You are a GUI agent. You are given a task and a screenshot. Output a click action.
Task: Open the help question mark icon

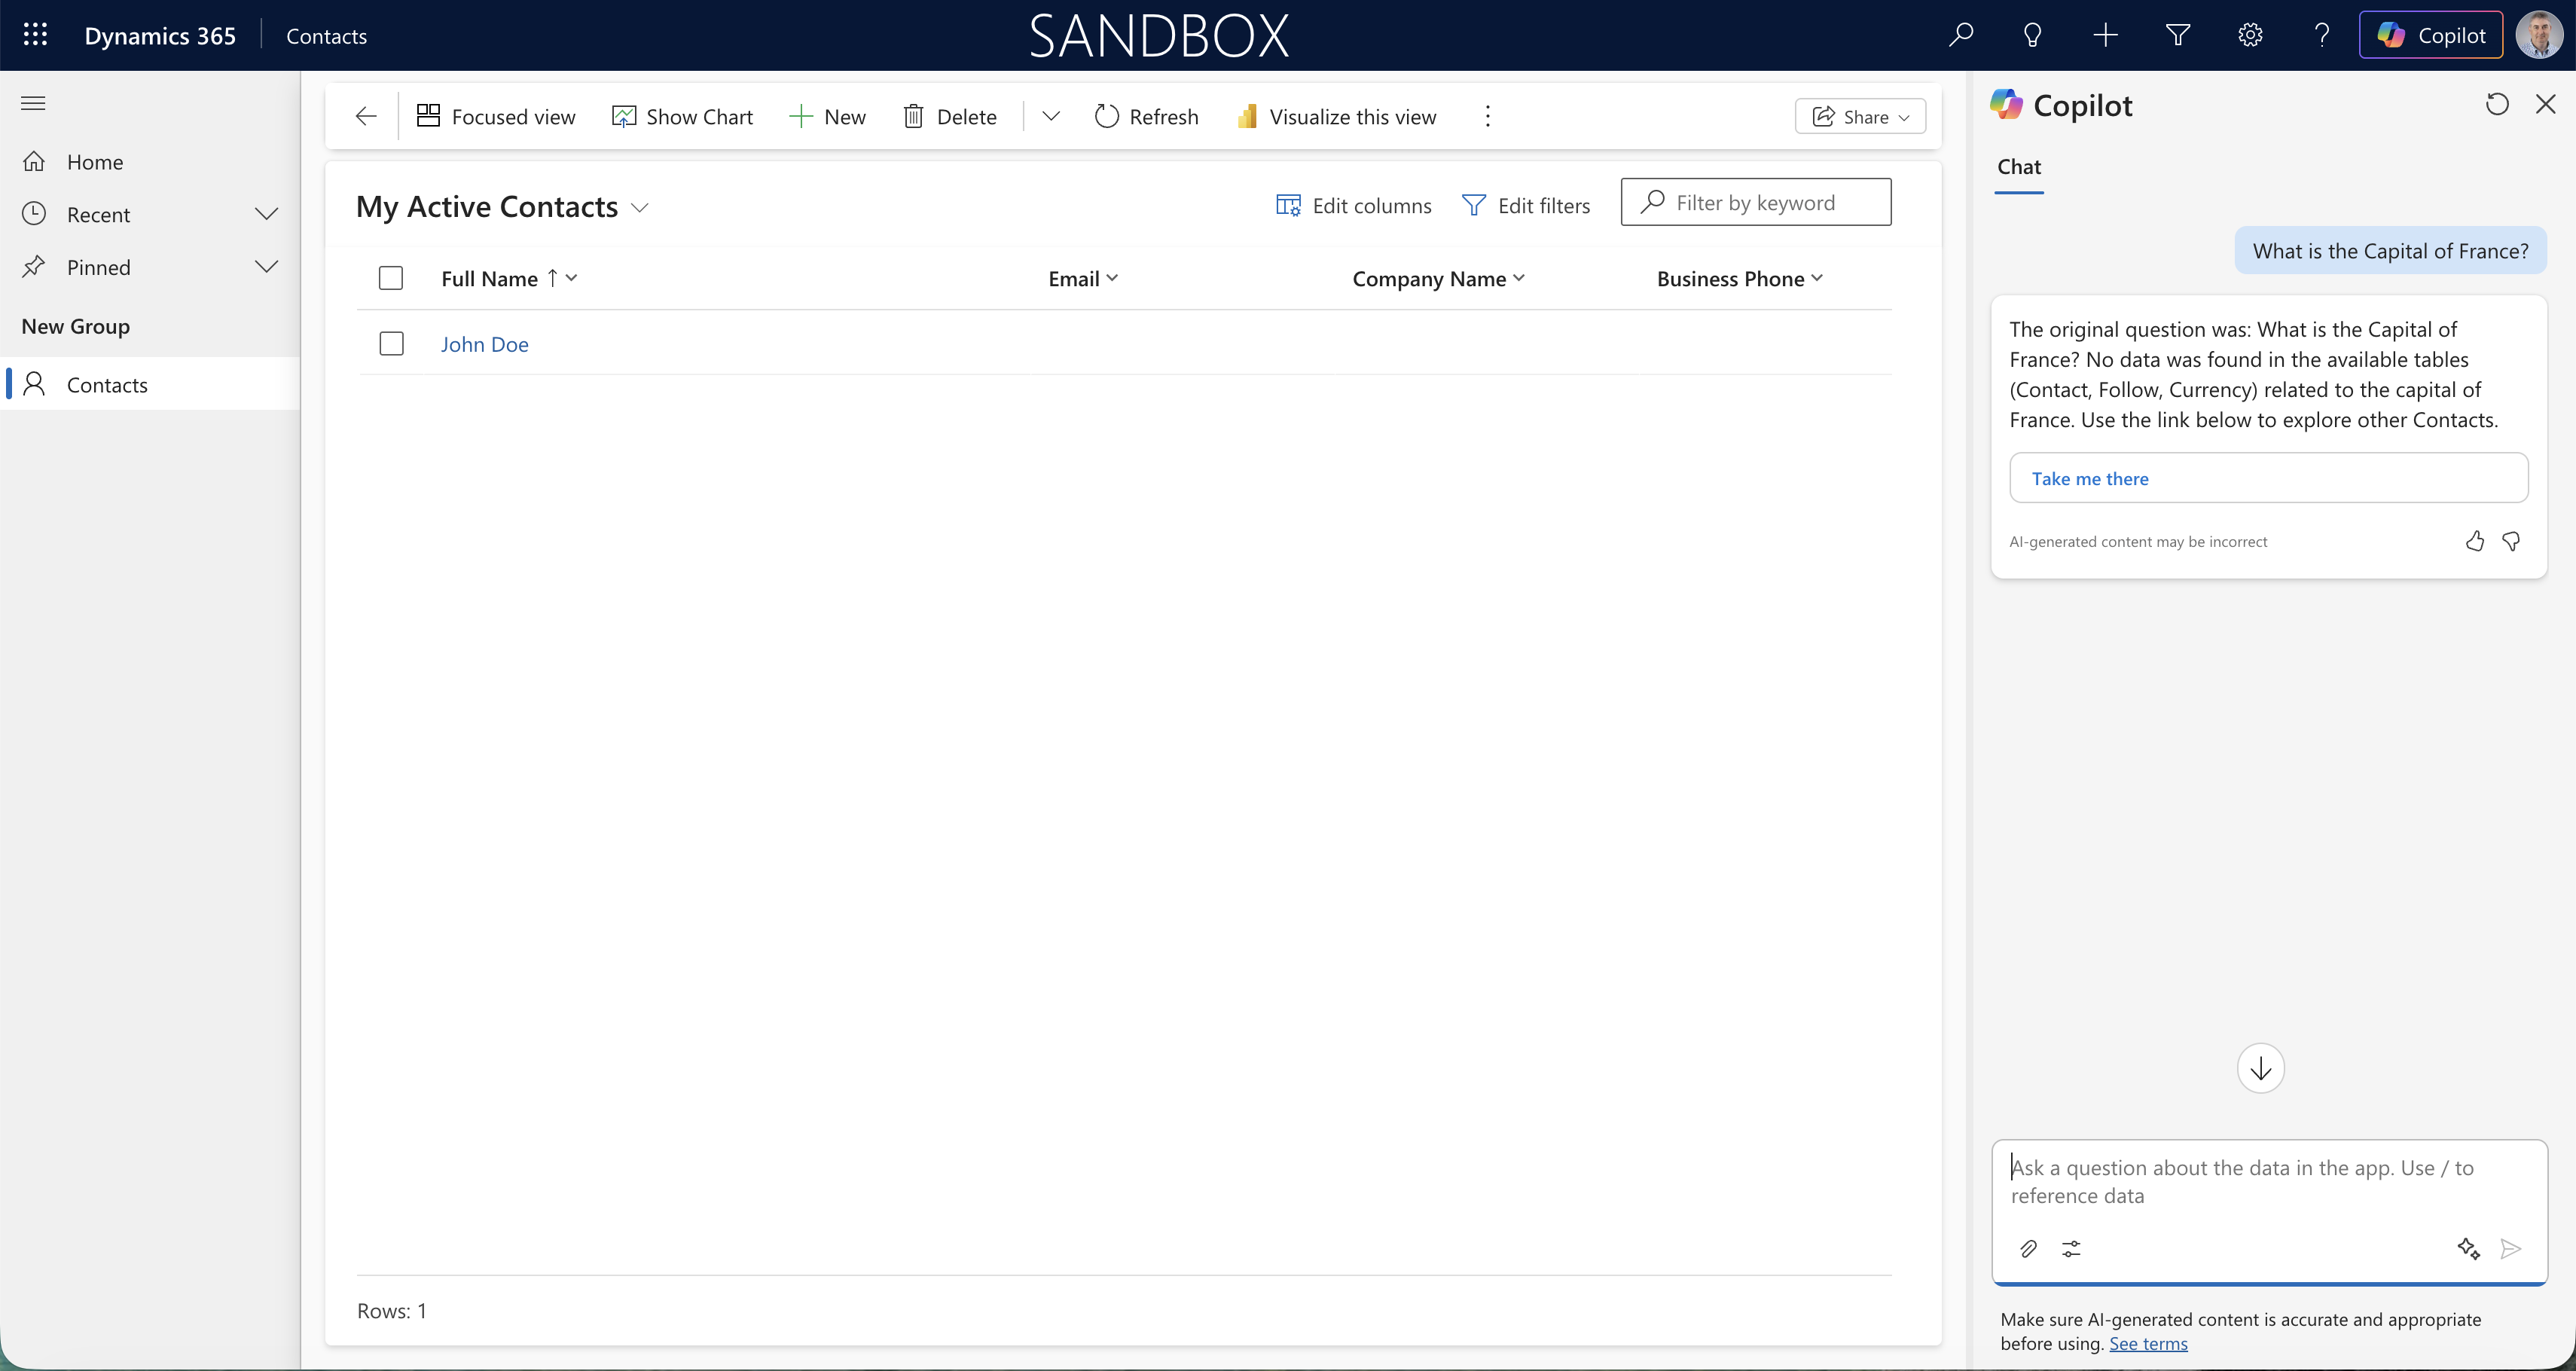2322,35
